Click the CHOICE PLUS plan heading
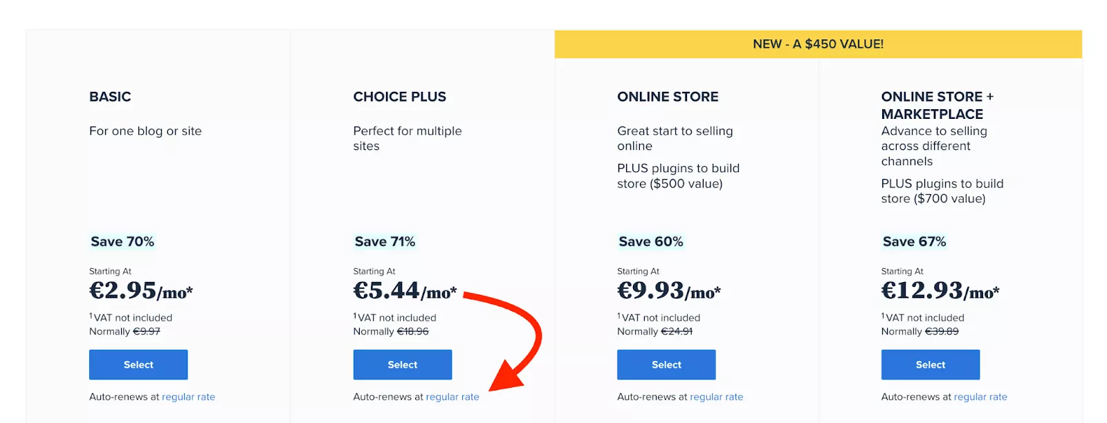 pos(400,97)
